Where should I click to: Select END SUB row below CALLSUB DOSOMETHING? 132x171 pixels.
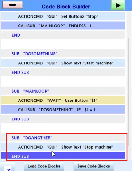[63, 119]
